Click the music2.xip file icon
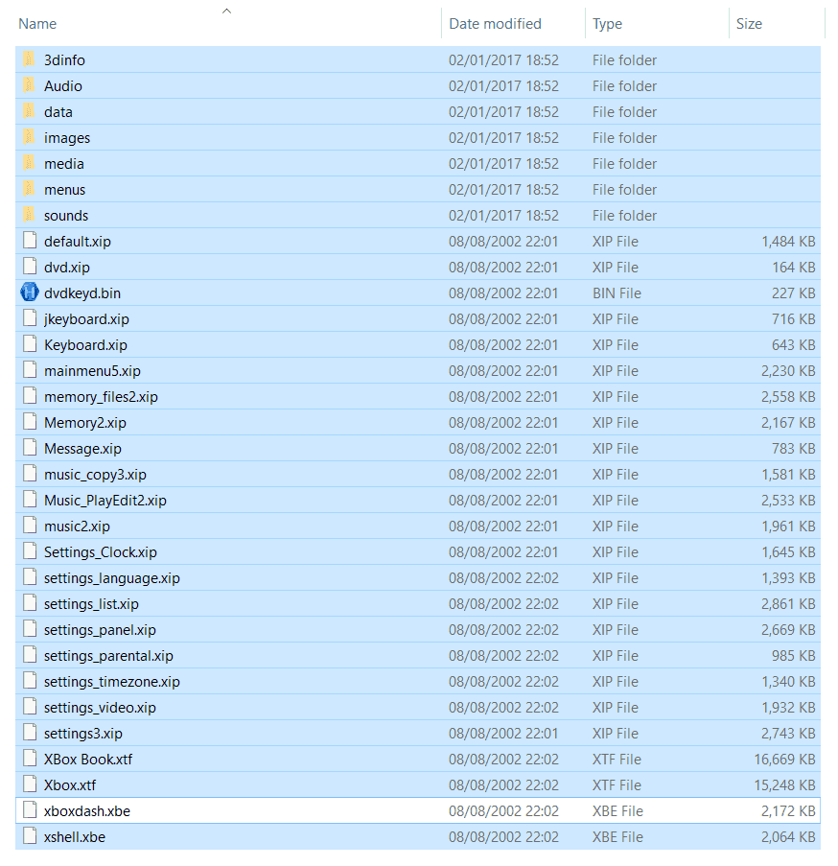Image resolution: width=838 pixels, height=866 pixels. pyautogui.click(x=30, y=526)
